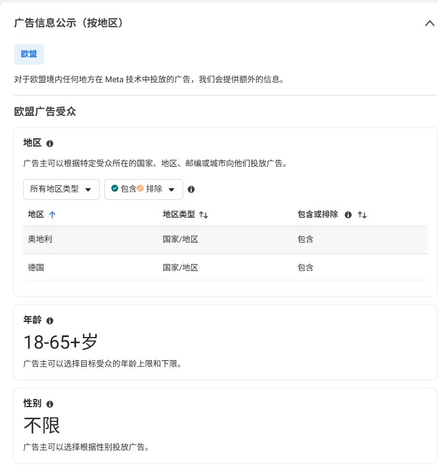Sort by 地区 column ascending arrow
Image resolution: width=438 pixels, height=465 pixels.
(52, 214)
